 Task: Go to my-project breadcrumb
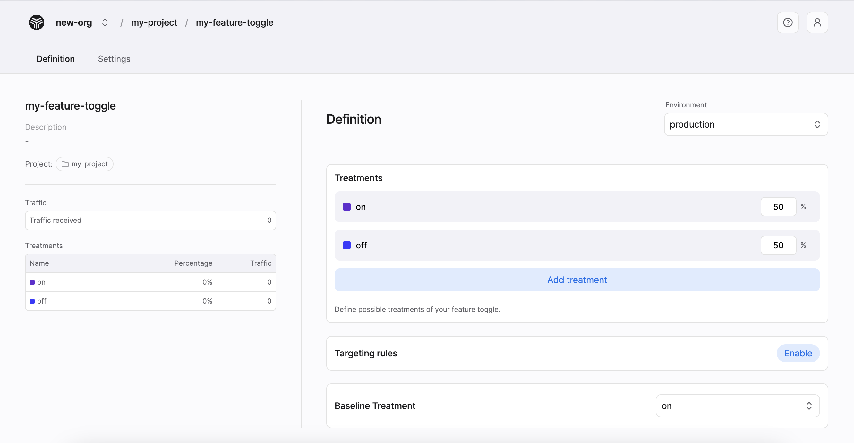154,22
